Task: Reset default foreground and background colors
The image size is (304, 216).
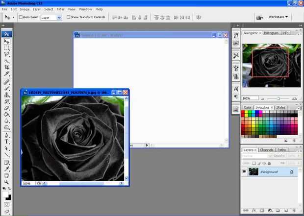Action: pos(4,188)
